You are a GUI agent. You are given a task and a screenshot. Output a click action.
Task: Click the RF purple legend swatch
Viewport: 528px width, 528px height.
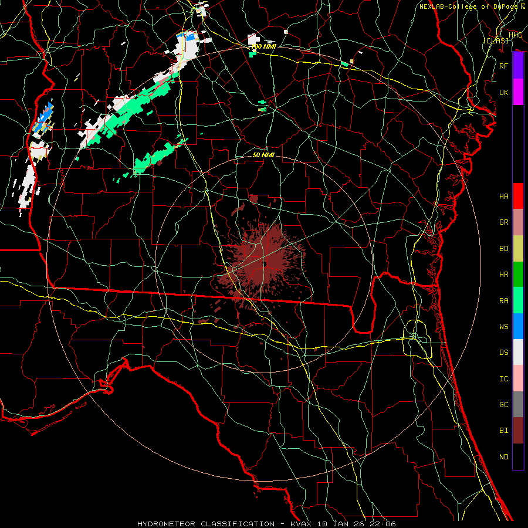tap(518, 66)
